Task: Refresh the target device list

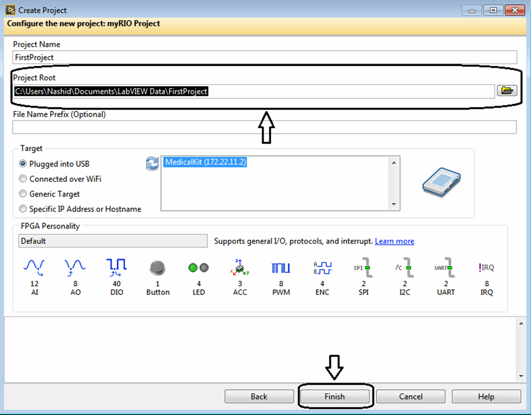Action: pyautogui.click(x=152, y=163)
